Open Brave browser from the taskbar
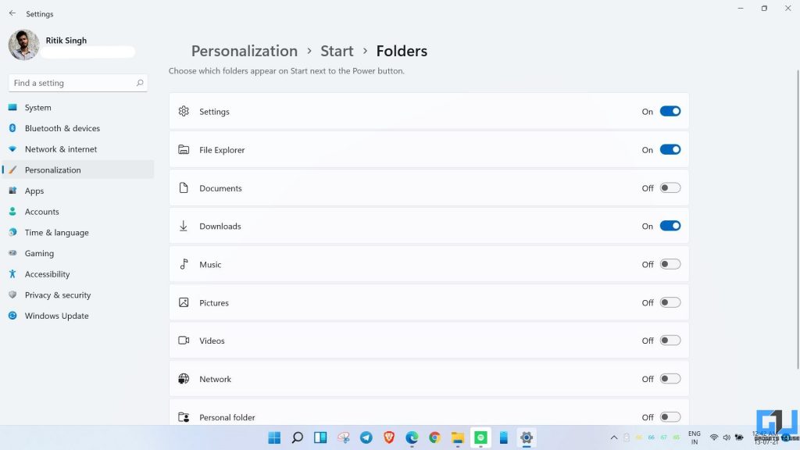800x450 pixels. [x=388, y=437]
